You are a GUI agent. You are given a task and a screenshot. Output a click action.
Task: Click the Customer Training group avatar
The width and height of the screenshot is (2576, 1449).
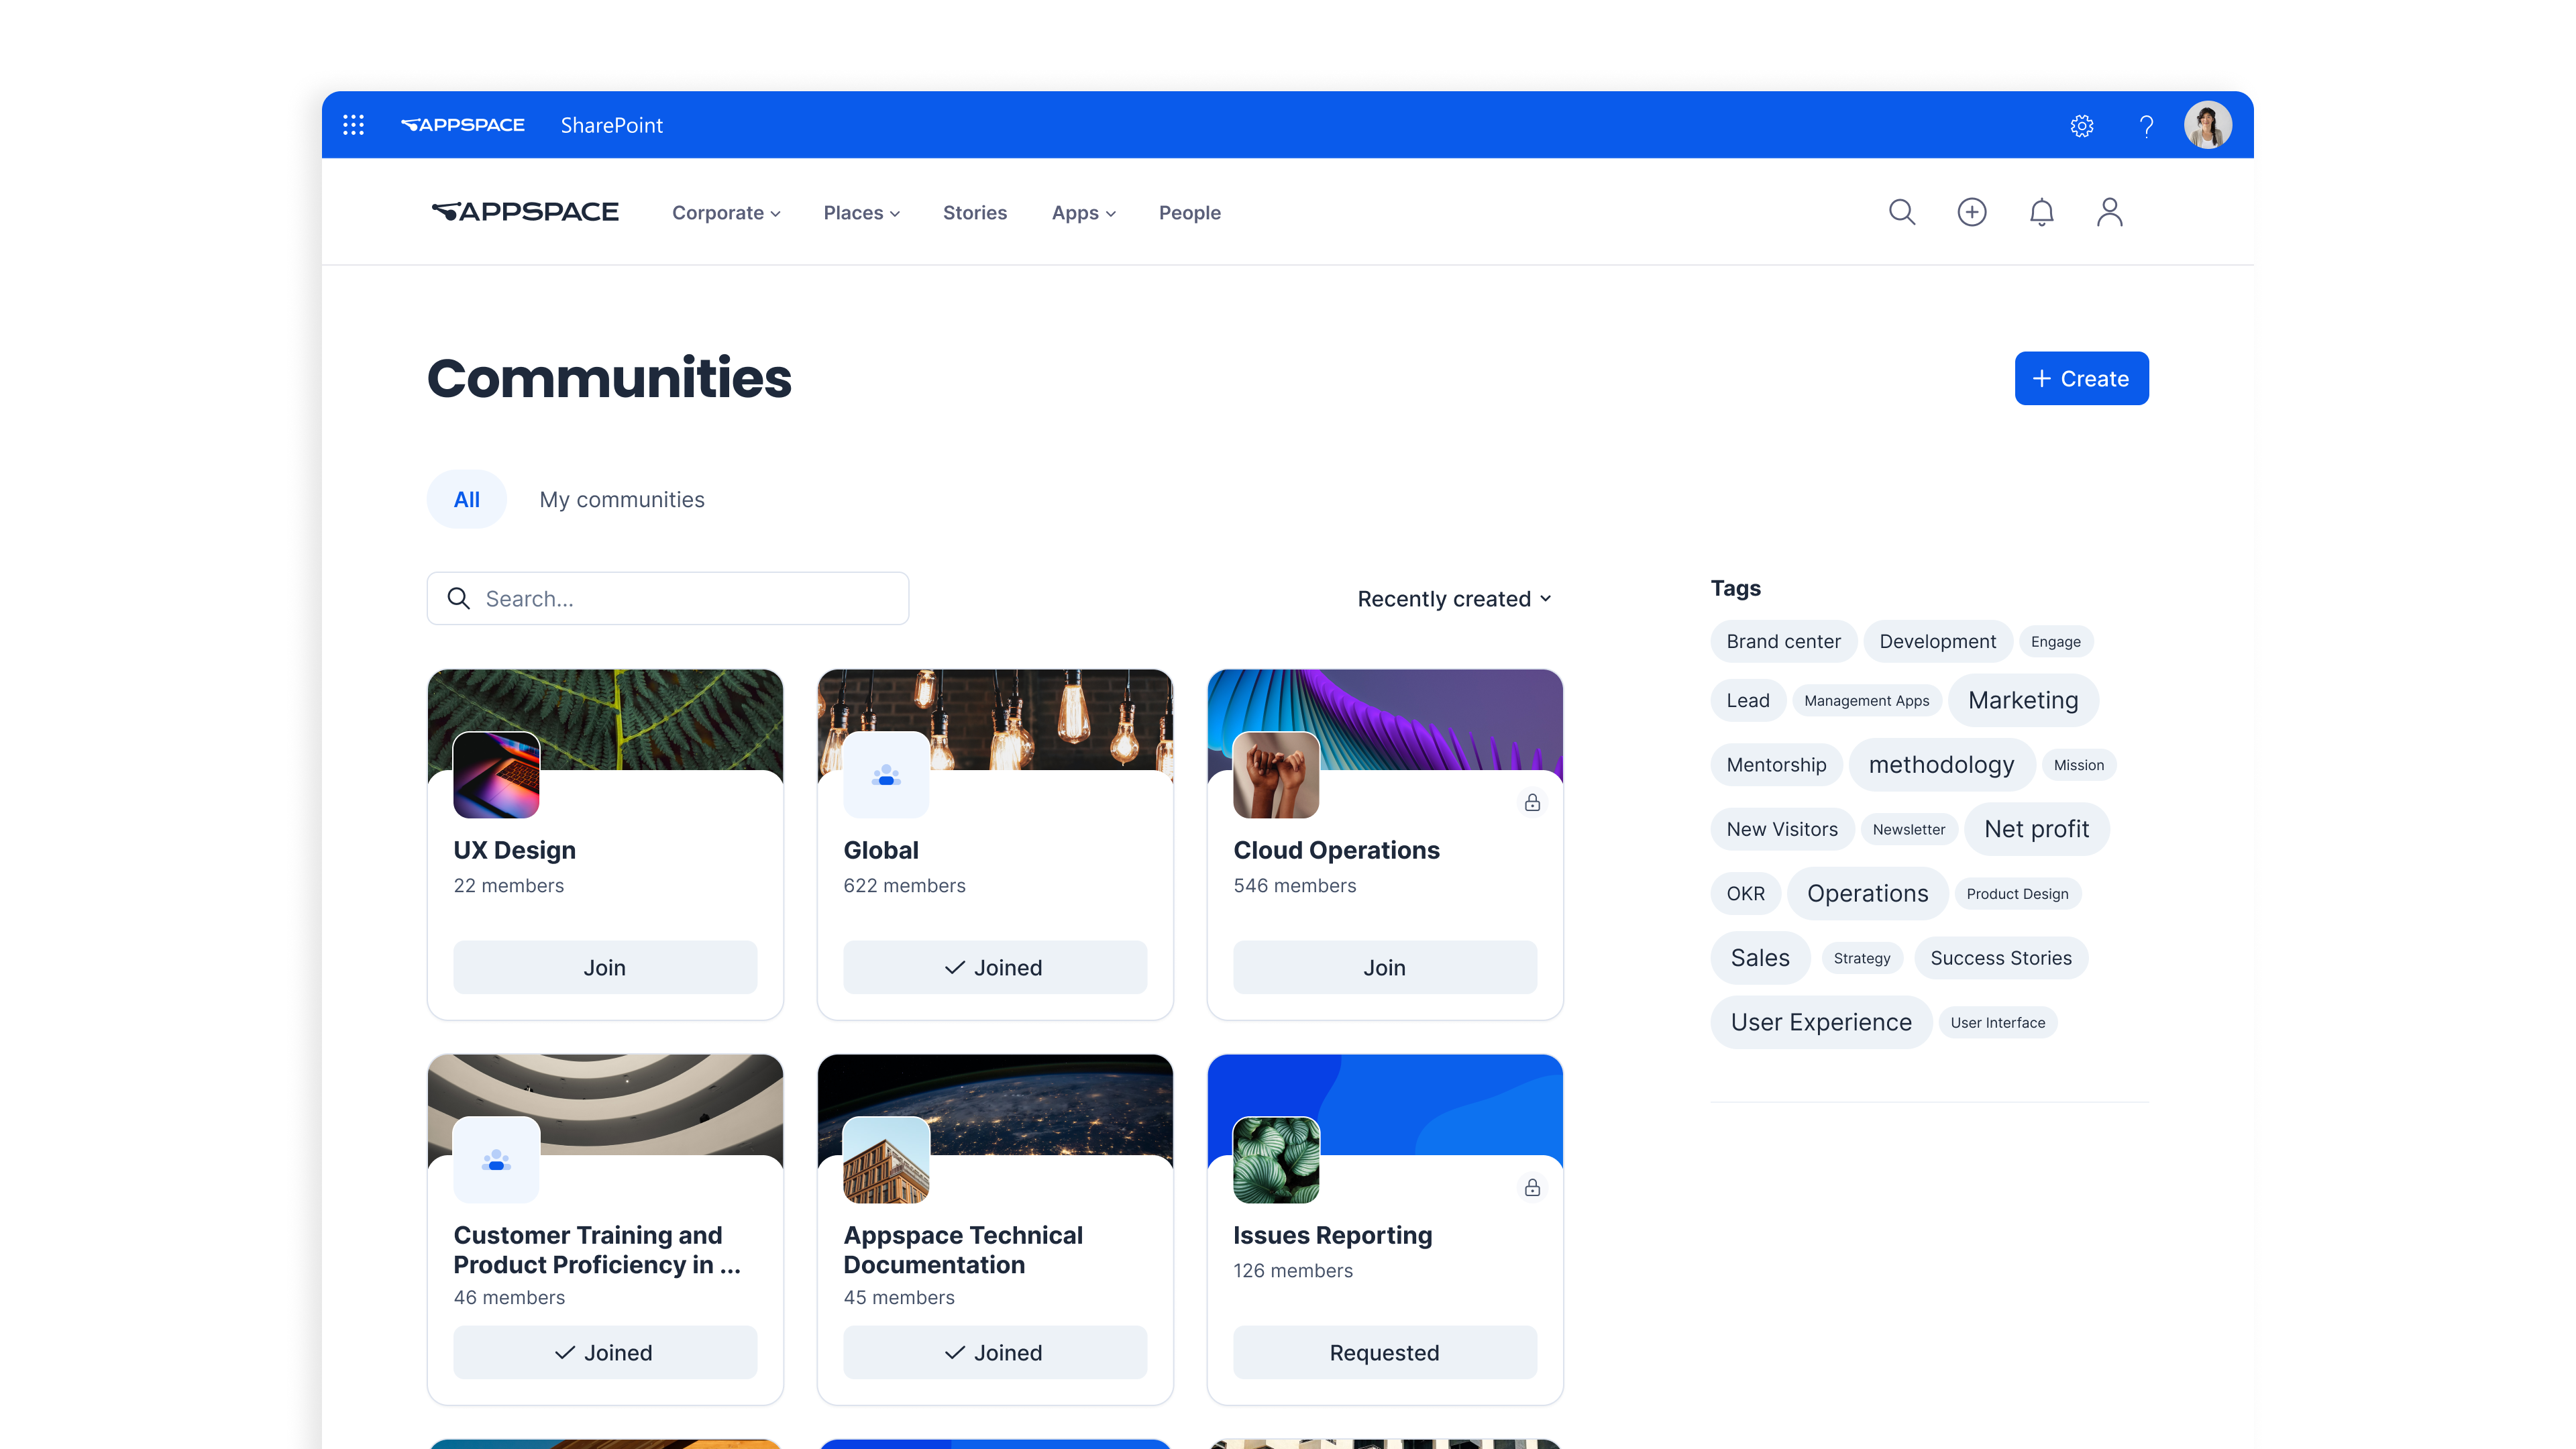496,1160
